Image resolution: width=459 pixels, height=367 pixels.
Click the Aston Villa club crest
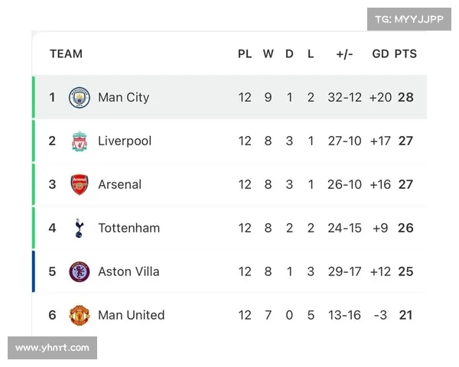pos(80,271)
